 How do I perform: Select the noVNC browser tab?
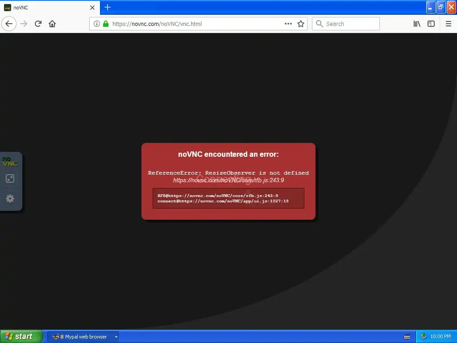pos(50,8)
